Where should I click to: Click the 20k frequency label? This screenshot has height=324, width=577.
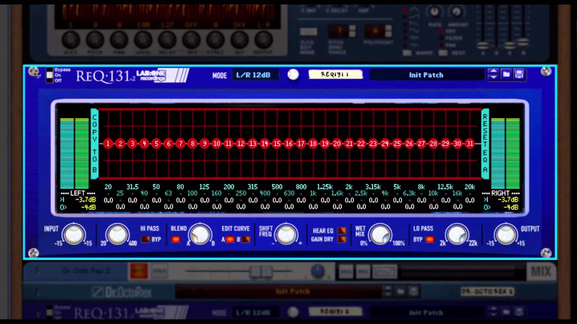point(470,187)
